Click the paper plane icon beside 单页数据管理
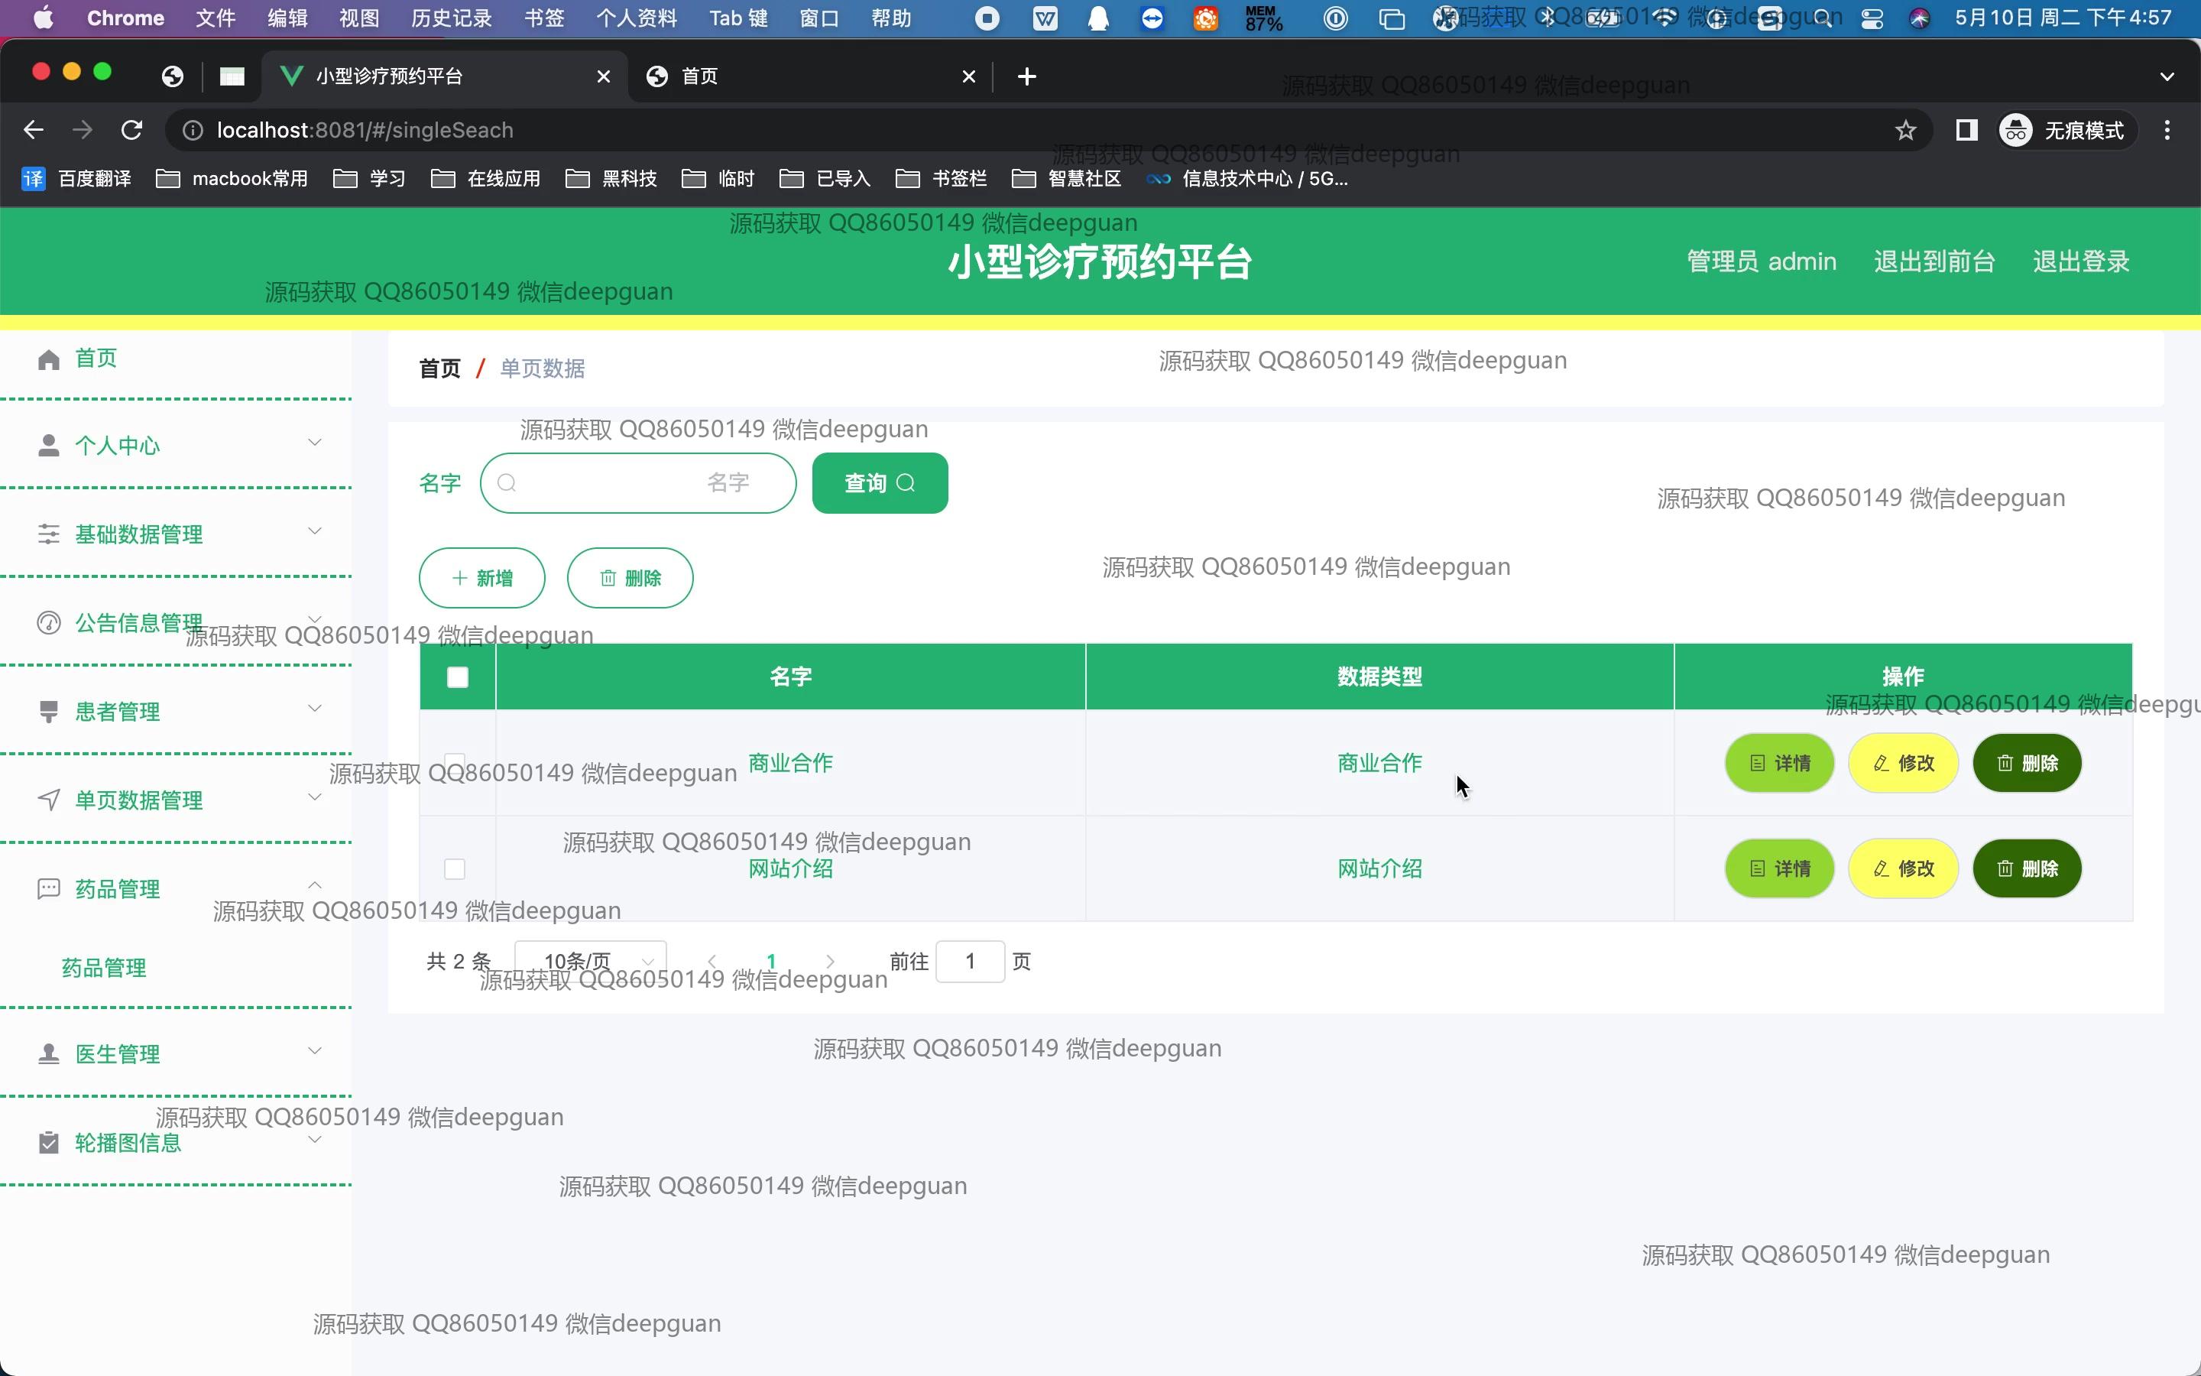Viewport: 2201px width, 1376px height. pyautogui.click(x=49, y=800)
